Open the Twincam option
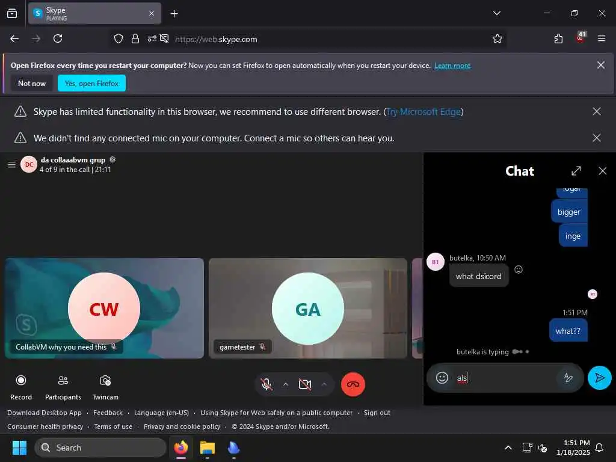This screenshot has height=462, width=616. click(x=105, y=387)
